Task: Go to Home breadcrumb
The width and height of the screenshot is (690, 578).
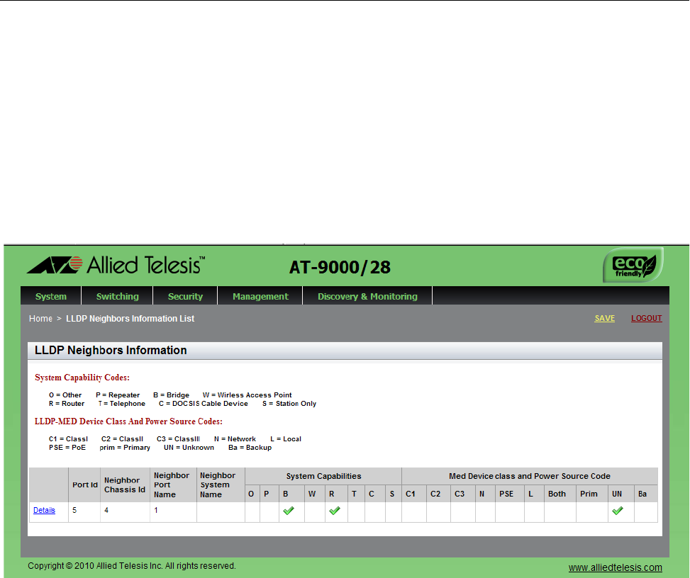Action: point(40,319)
